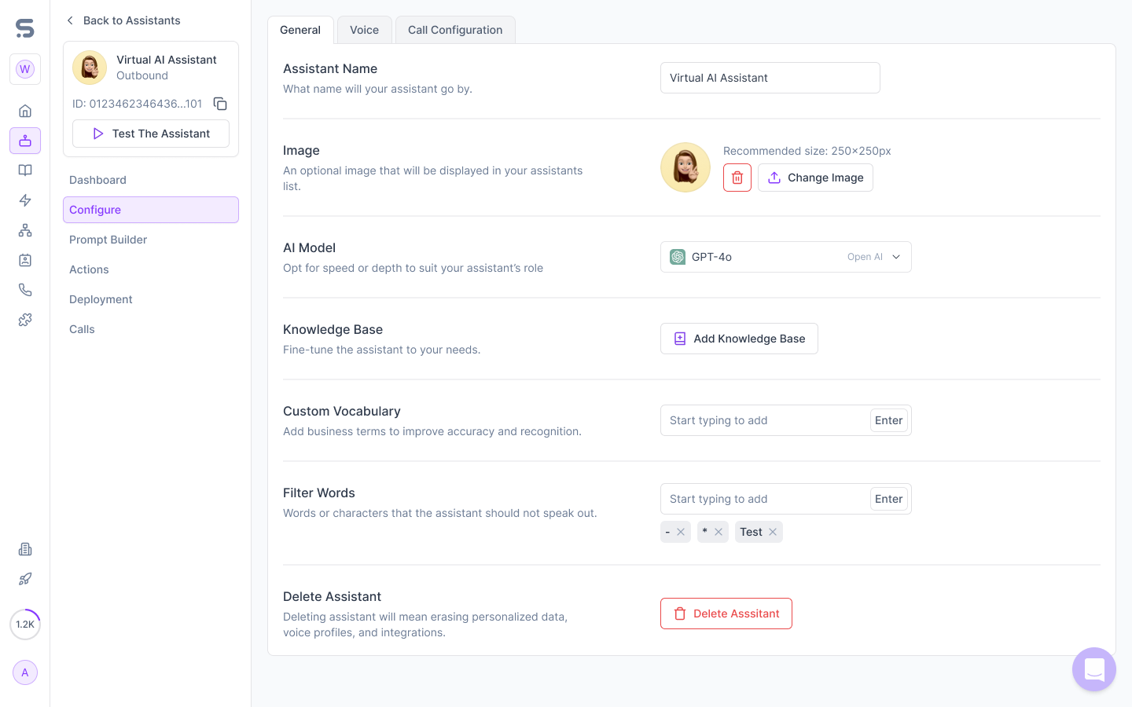The width and height of the screenshot is (1132, 707).
Task: Click the building icon in lower sidebar
Action: pos(25,549)
